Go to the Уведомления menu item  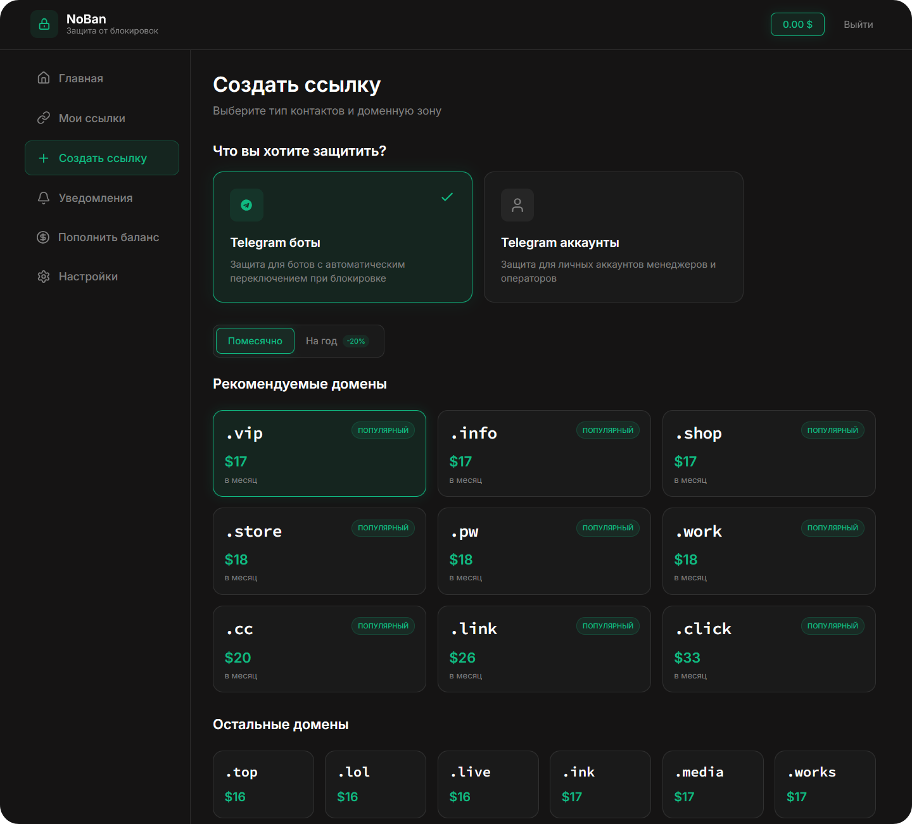click(x=96, y=198)
